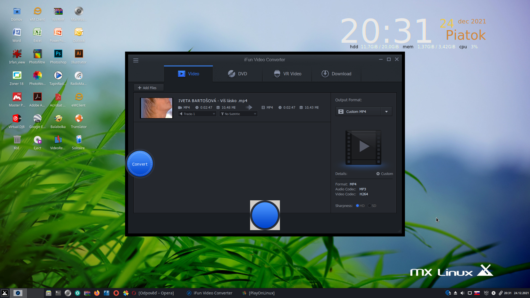Image resolution: width=530 pixels, height=298 pixels.
Task: Expand the No Subtitle dropdown
Action: (239, 114)
